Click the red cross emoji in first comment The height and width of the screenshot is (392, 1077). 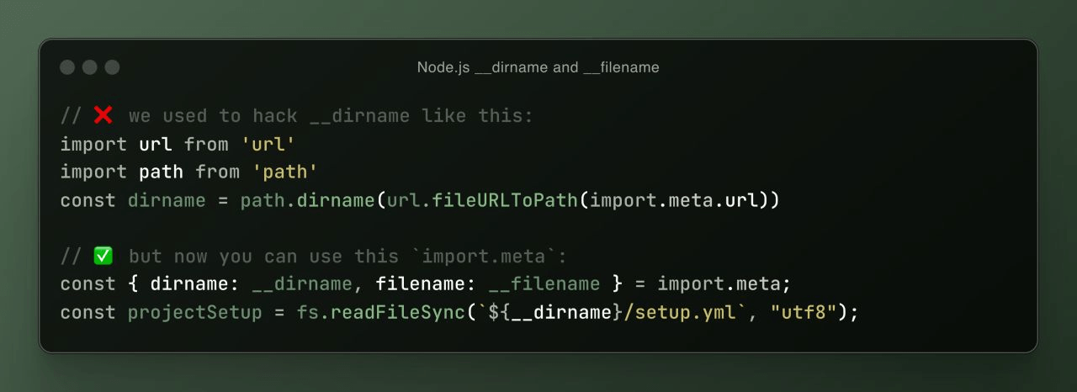[103, 115]
